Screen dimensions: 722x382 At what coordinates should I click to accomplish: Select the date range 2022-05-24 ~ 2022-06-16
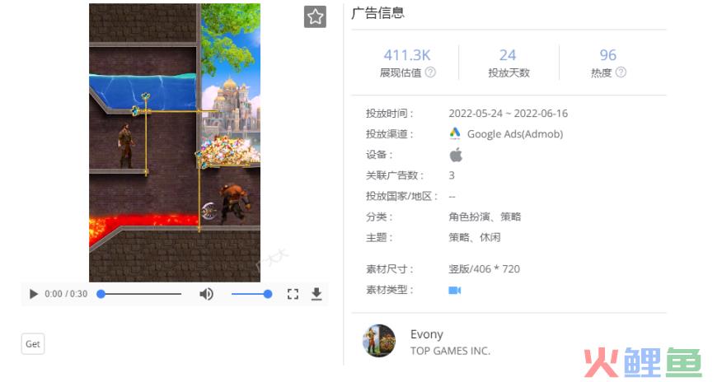[x=509, y=114]
